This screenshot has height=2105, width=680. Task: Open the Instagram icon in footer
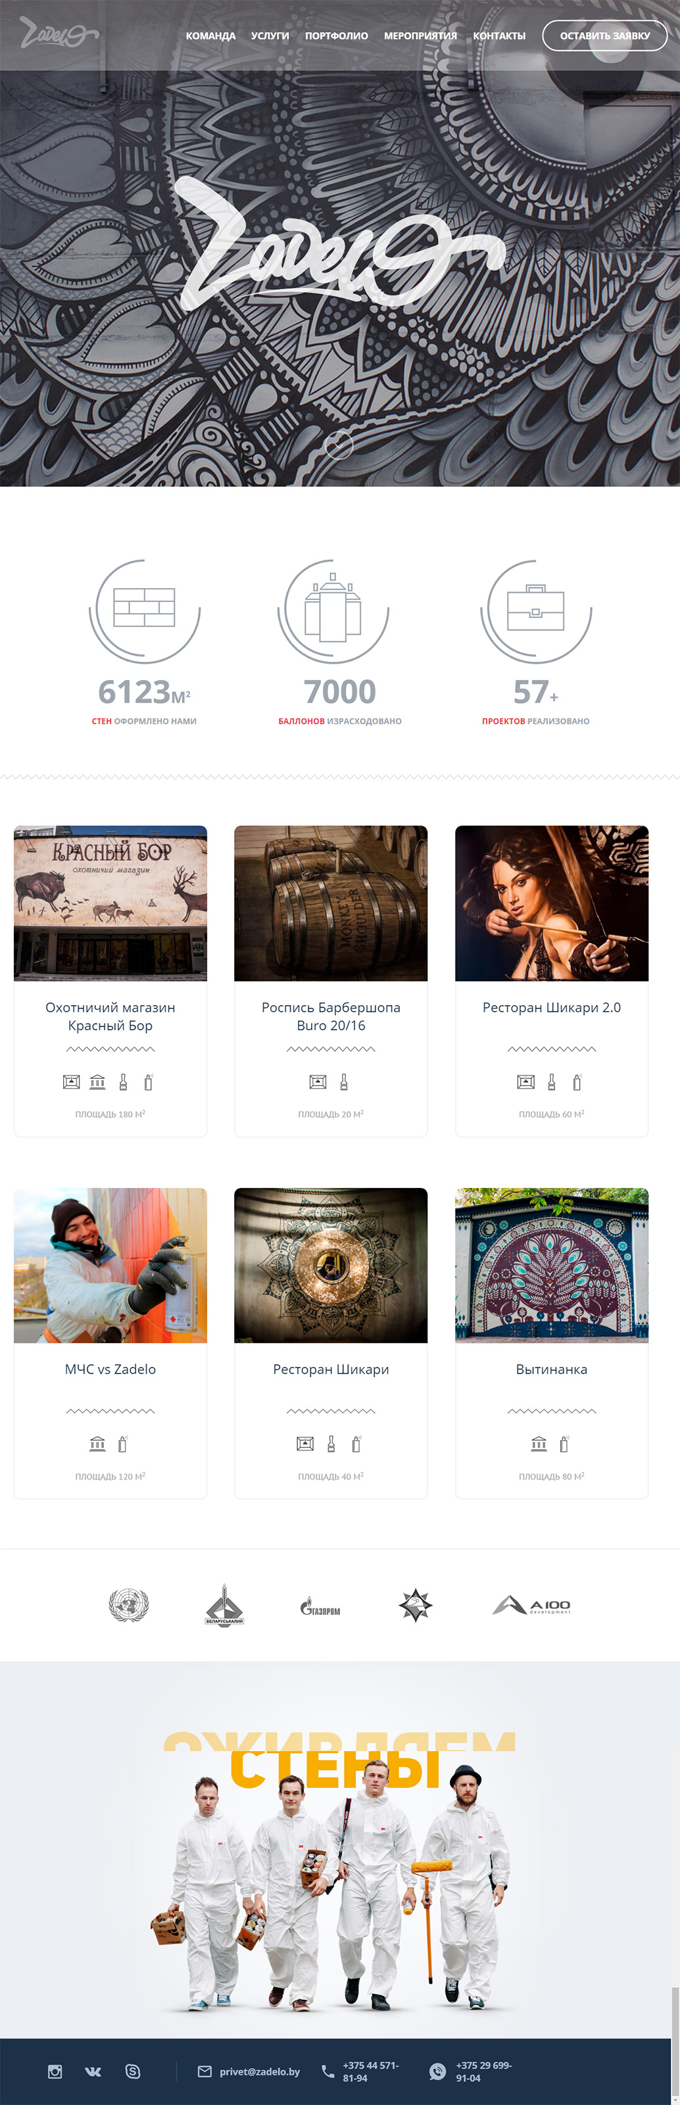coord(55,2071)
